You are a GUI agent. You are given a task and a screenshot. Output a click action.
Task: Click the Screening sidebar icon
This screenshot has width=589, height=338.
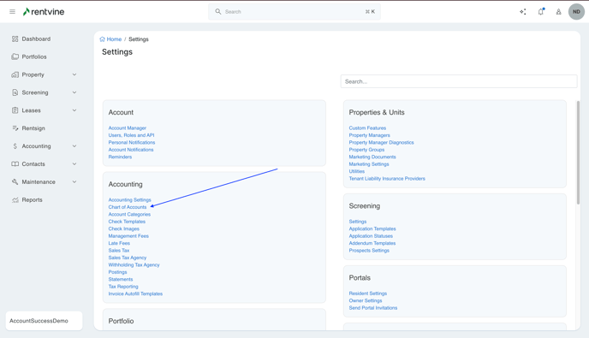click(15, 92)
